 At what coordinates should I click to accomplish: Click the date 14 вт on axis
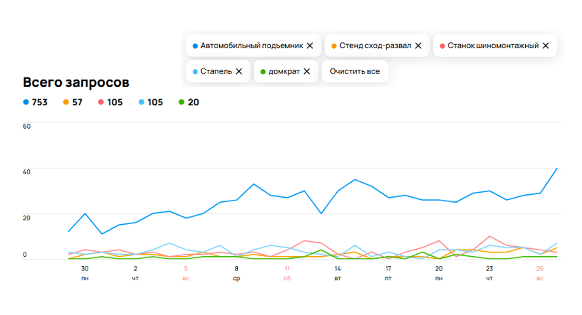click(338, 273)
